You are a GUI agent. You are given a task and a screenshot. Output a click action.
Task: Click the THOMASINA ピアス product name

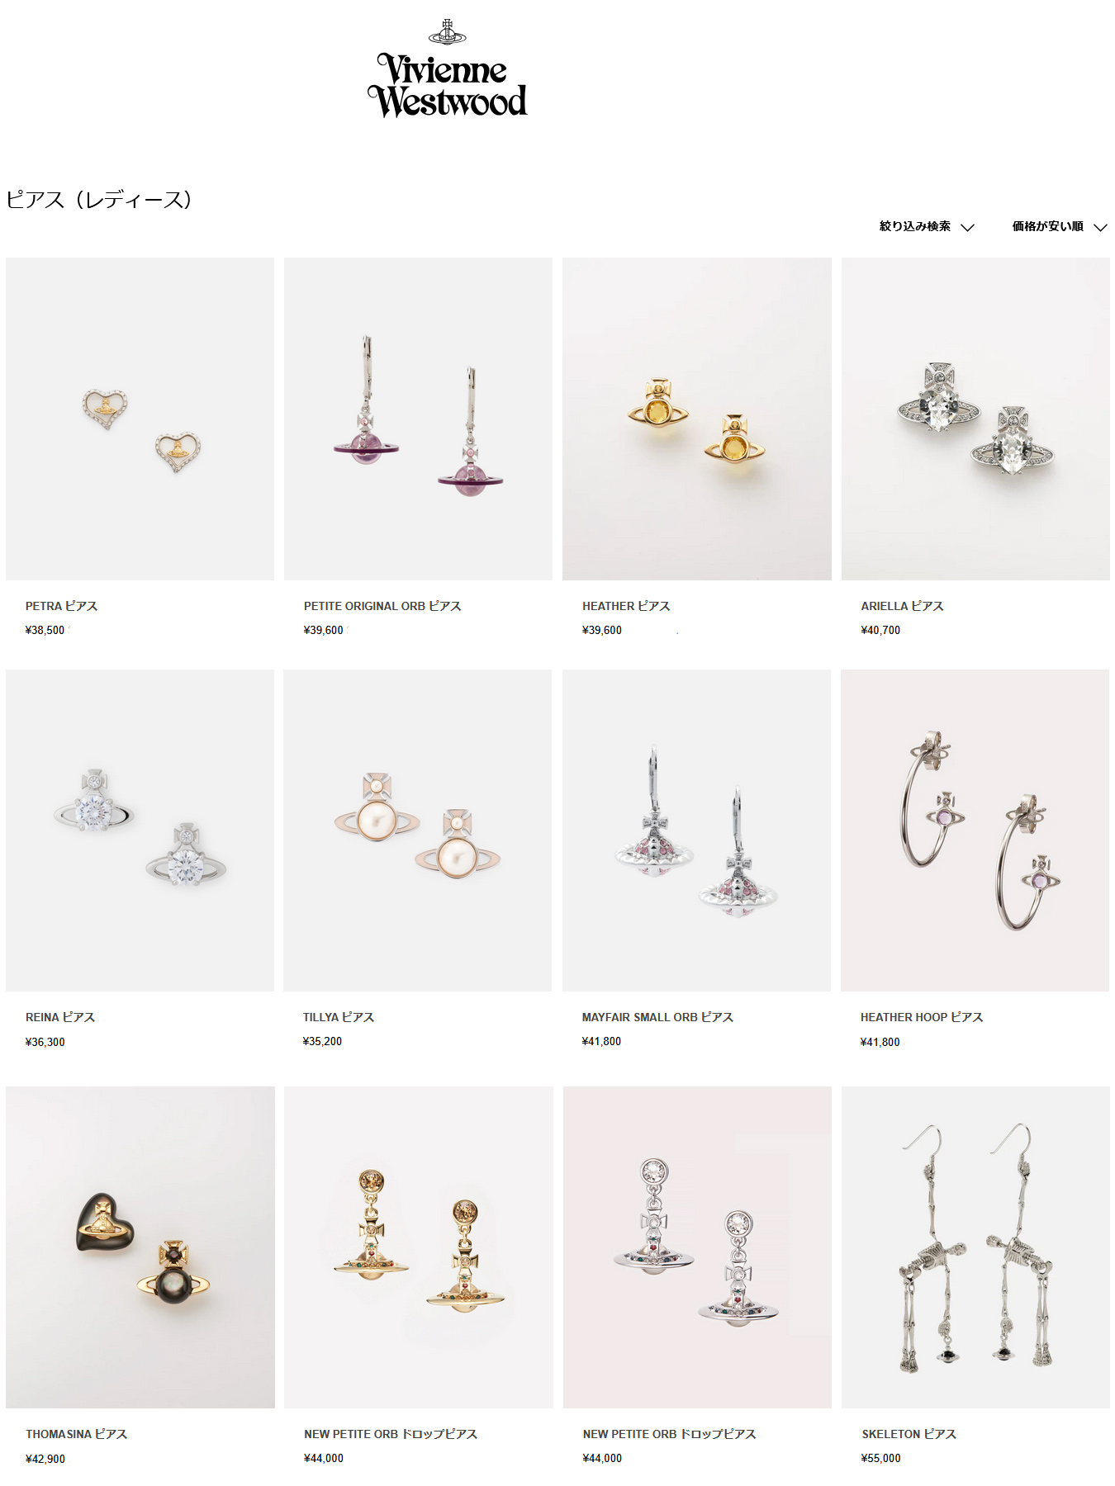coord(76,1434)
